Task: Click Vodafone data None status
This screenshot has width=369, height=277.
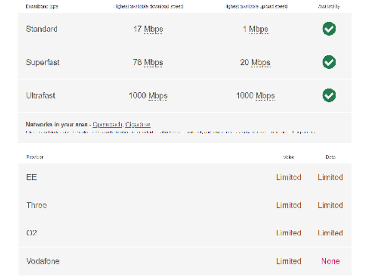Action: [331, 261]
